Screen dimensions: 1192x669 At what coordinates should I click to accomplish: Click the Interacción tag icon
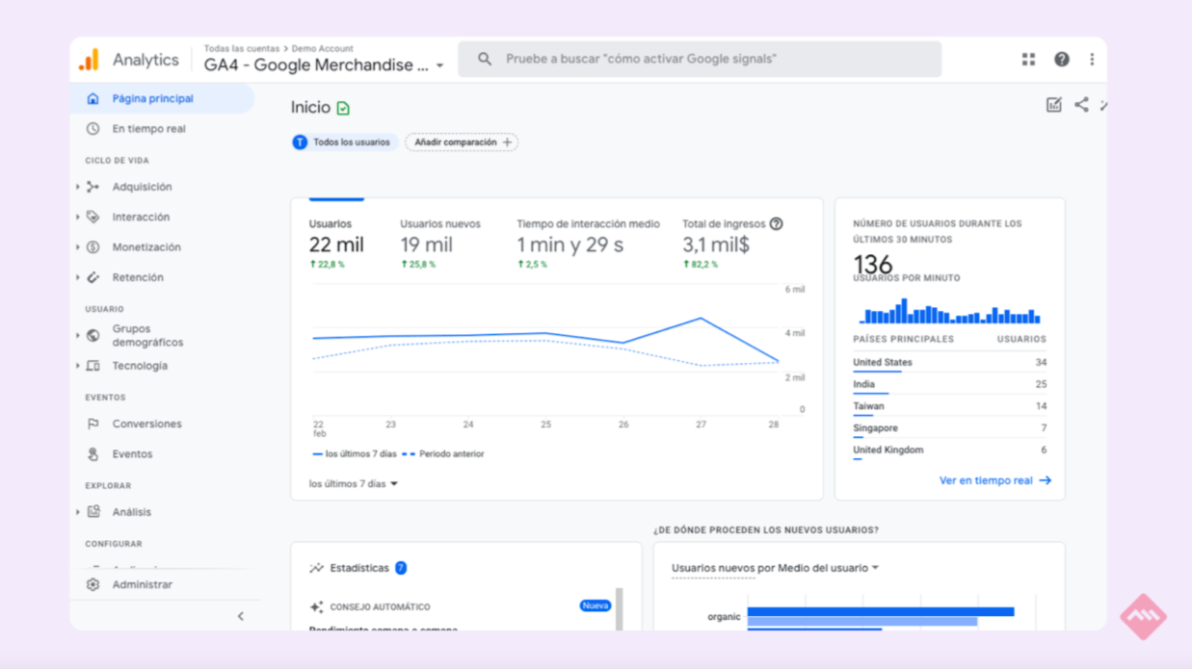(x=93, y=217)
